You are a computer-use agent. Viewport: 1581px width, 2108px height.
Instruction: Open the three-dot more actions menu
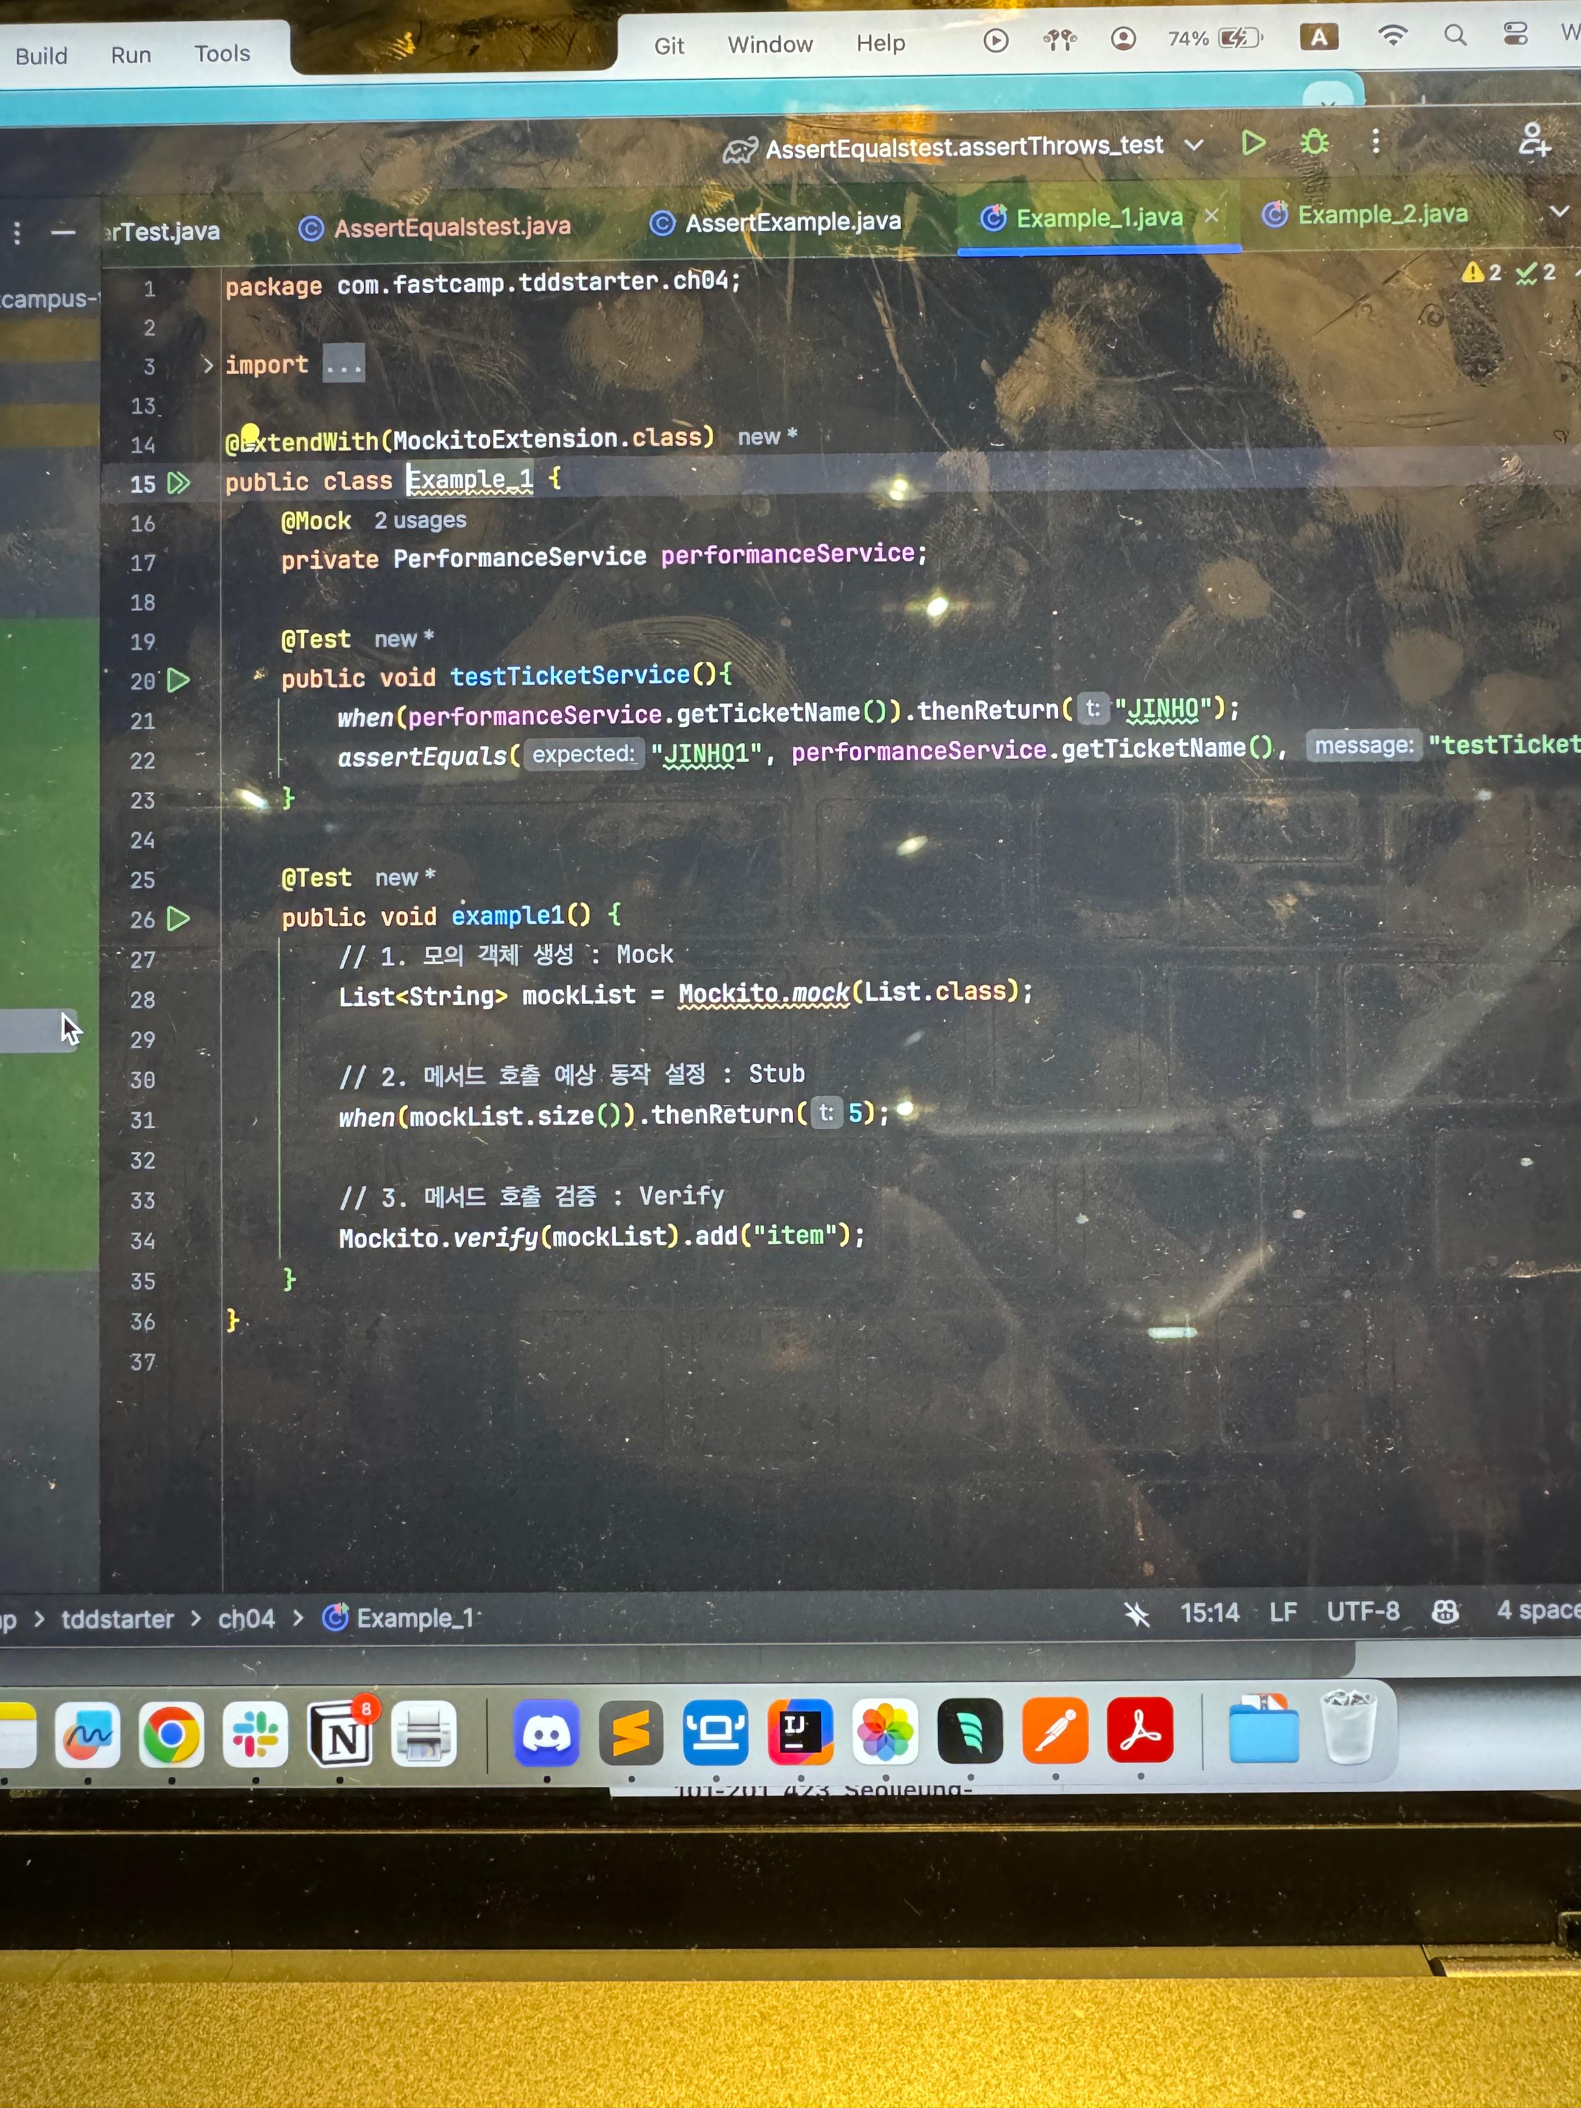(1375, 142)
